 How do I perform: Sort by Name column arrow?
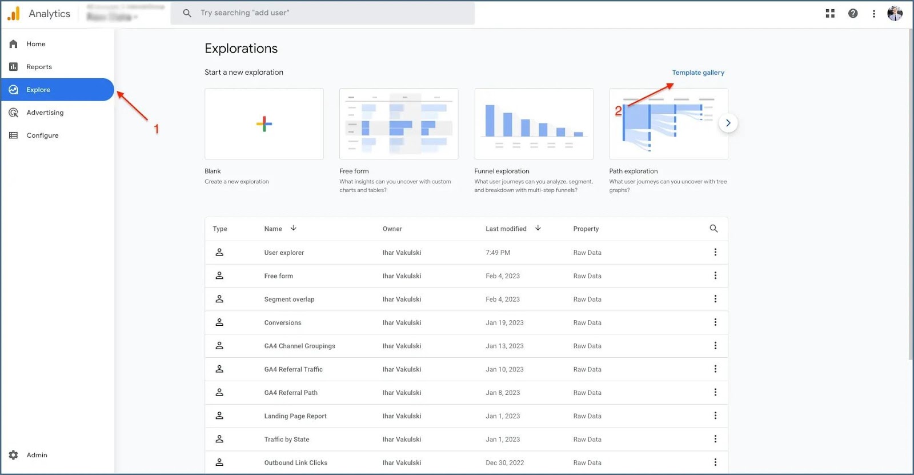click(x=294, y=228)
